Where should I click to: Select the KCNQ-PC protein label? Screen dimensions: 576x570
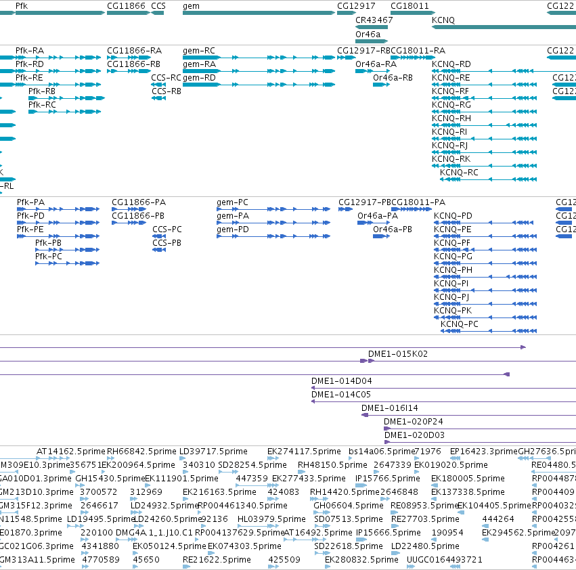pyautogui.click(x=460, y=324)
